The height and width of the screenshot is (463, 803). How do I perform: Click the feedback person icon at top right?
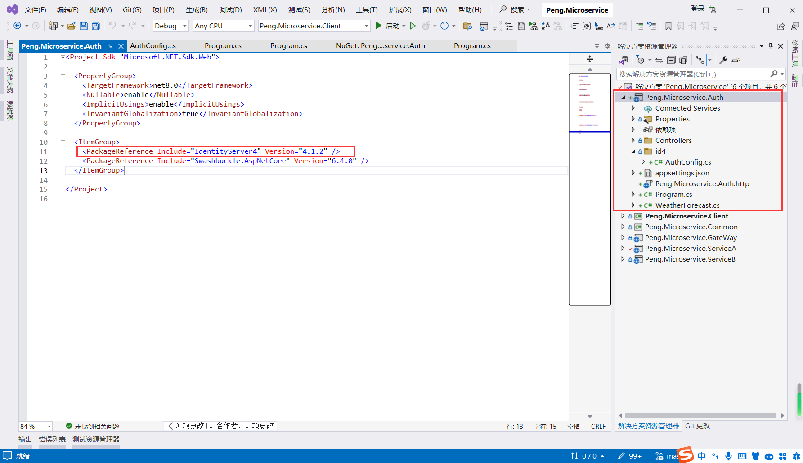click(795, 26)
